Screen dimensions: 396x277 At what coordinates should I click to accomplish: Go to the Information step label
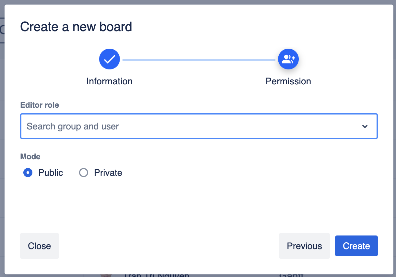point(110,81)
